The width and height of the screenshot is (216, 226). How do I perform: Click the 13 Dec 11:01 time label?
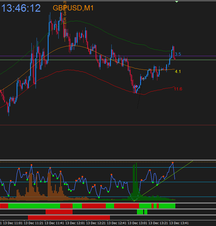point(13,223)
